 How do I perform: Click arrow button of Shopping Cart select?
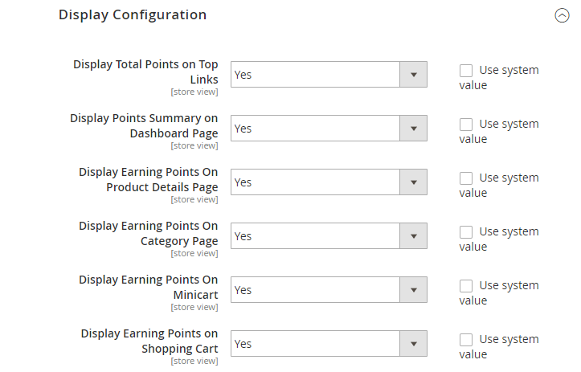pos(414,343)
